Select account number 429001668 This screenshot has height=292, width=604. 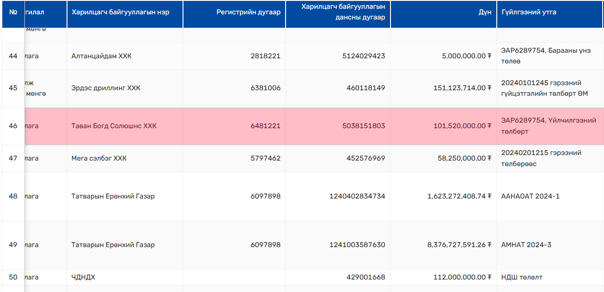point(366,277)
